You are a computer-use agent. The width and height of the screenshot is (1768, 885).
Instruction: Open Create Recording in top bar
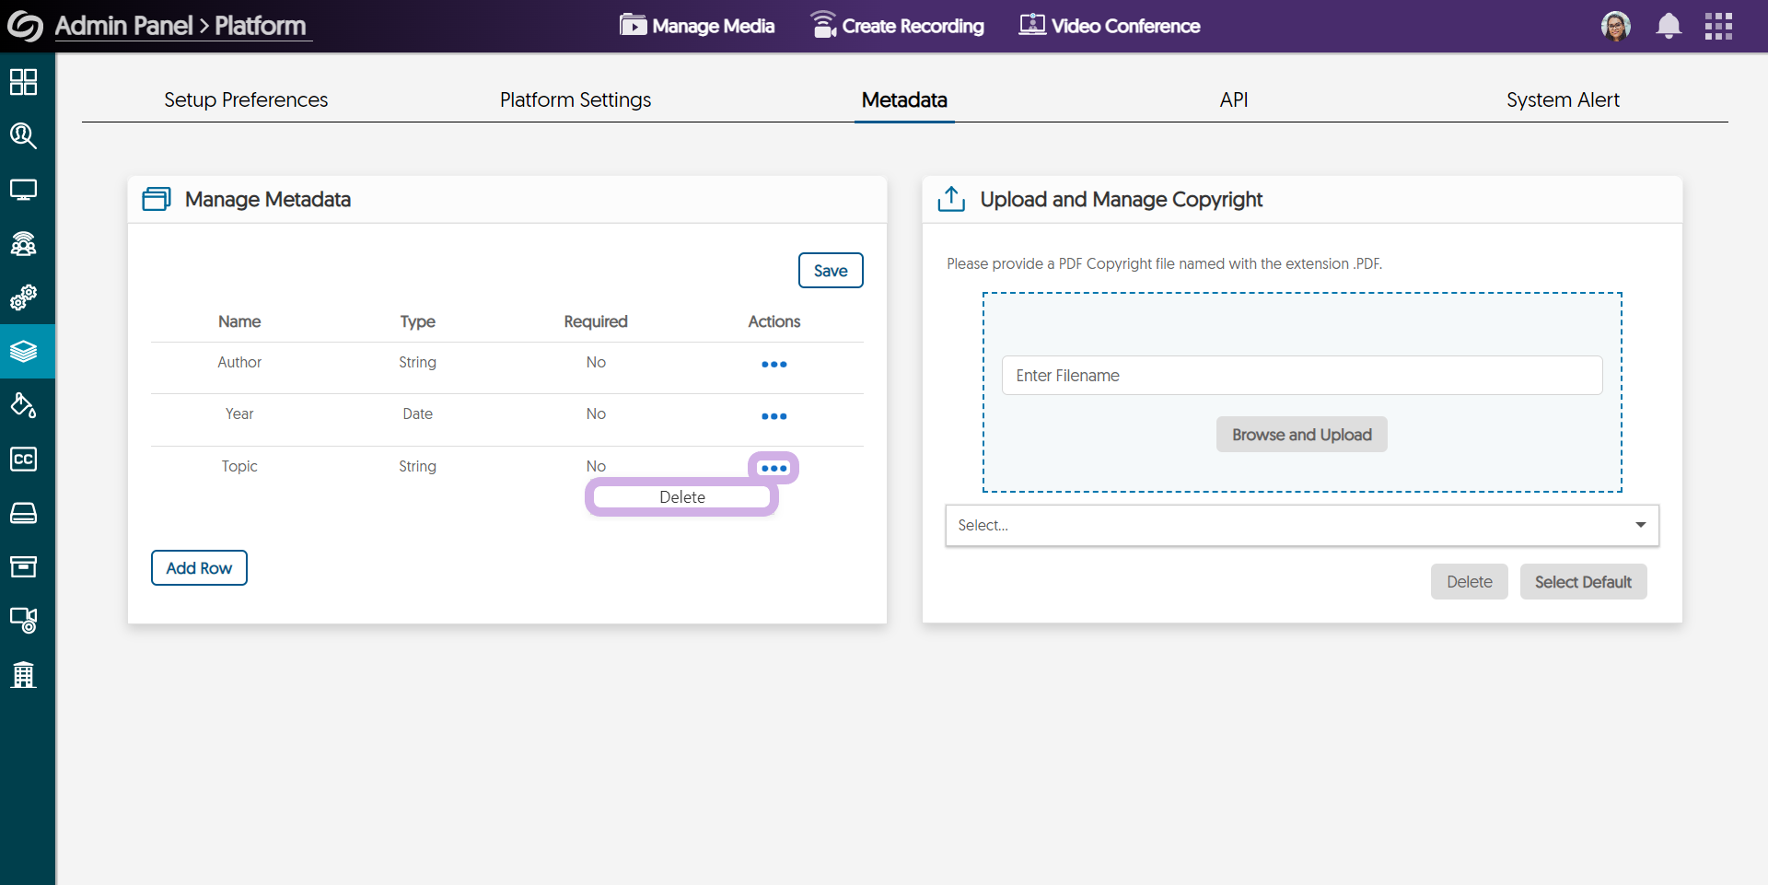click(x=897, y=26)
